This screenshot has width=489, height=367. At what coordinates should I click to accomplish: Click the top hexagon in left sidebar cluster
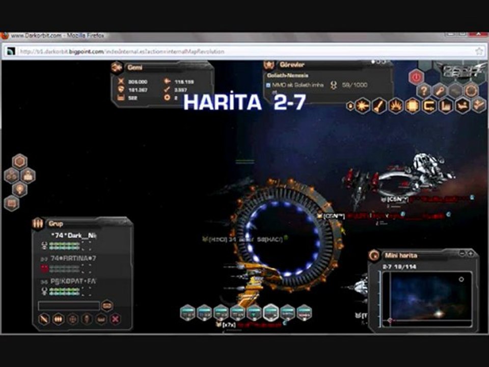point(20,162)
